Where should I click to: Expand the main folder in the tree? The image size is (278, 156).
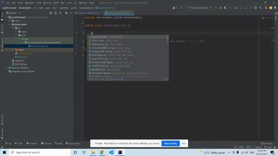pos(16,32)
